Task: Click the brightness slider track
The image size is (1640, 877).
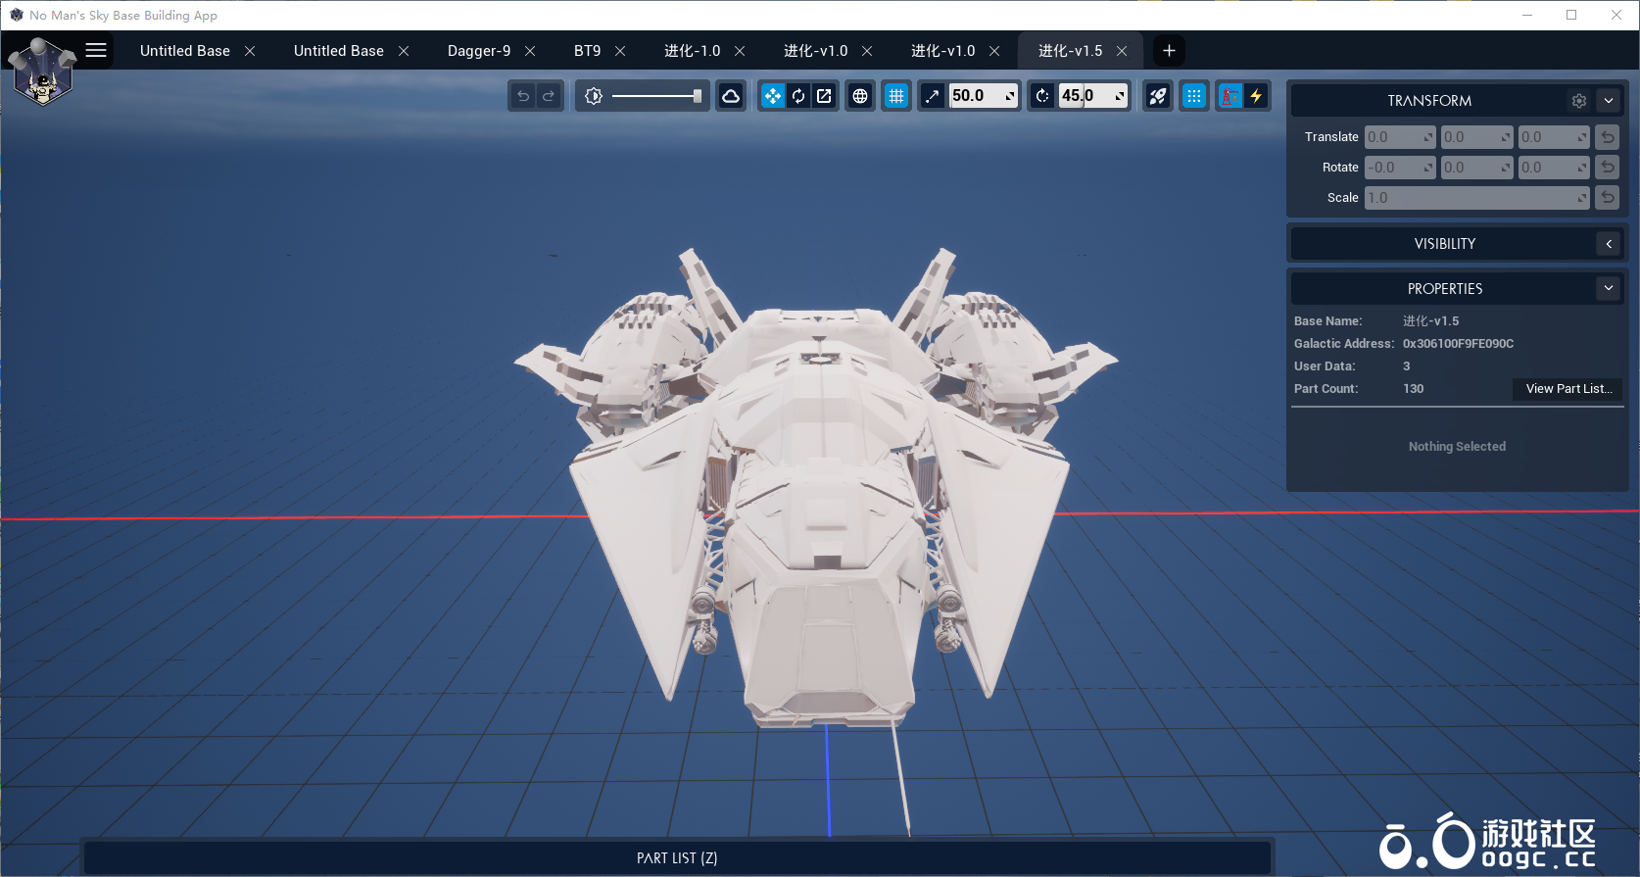Action: click(x=652, y=96)
